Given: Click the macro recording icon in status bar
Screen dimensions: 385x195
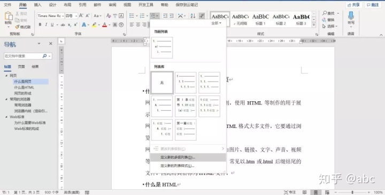Looking at the screenshot, I should 87,192.
